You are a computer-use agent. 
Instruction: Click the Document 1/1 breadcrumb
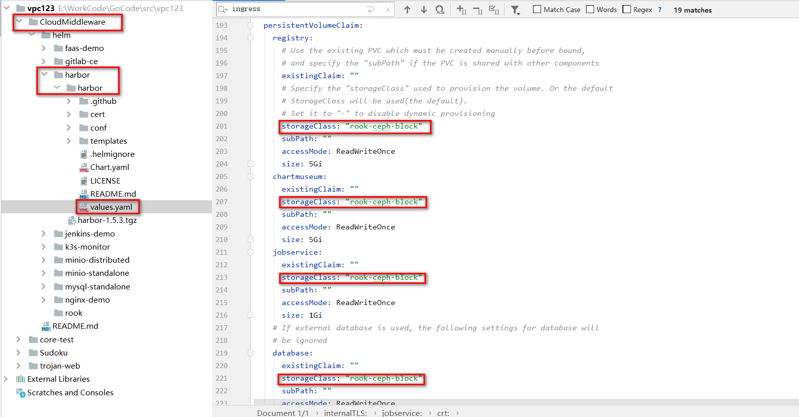[x=283, y=413]
